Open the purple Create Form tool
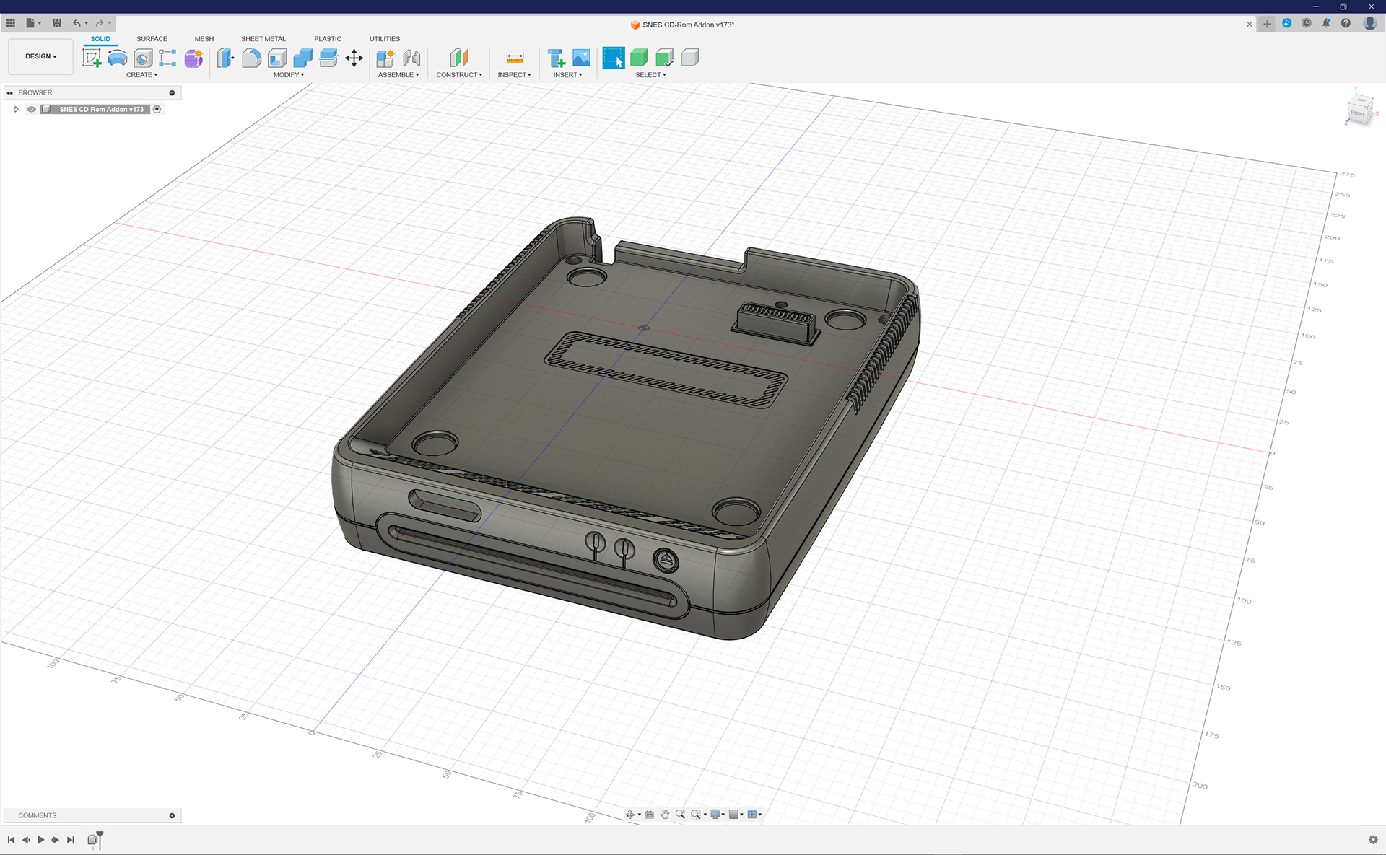Image resolution: width=1386 pixels, height=855 pixels. [x=193, y=58]
